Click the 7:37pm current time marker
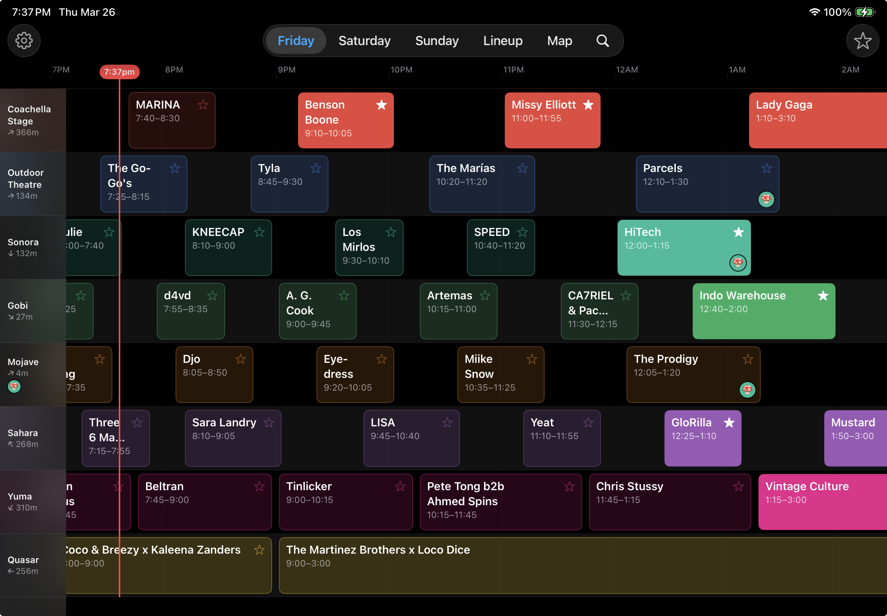Viewport: 887px width, 616px height. (119, 72)
